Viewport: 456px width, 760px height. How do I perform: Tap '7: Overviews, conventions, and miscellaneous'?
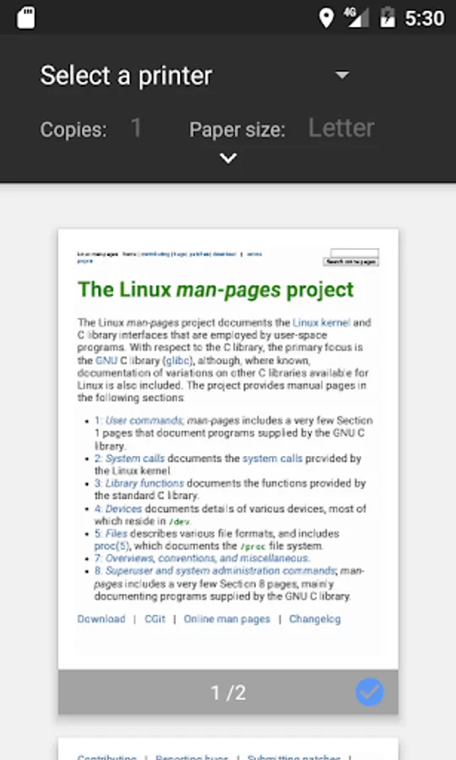click(202, 558)
